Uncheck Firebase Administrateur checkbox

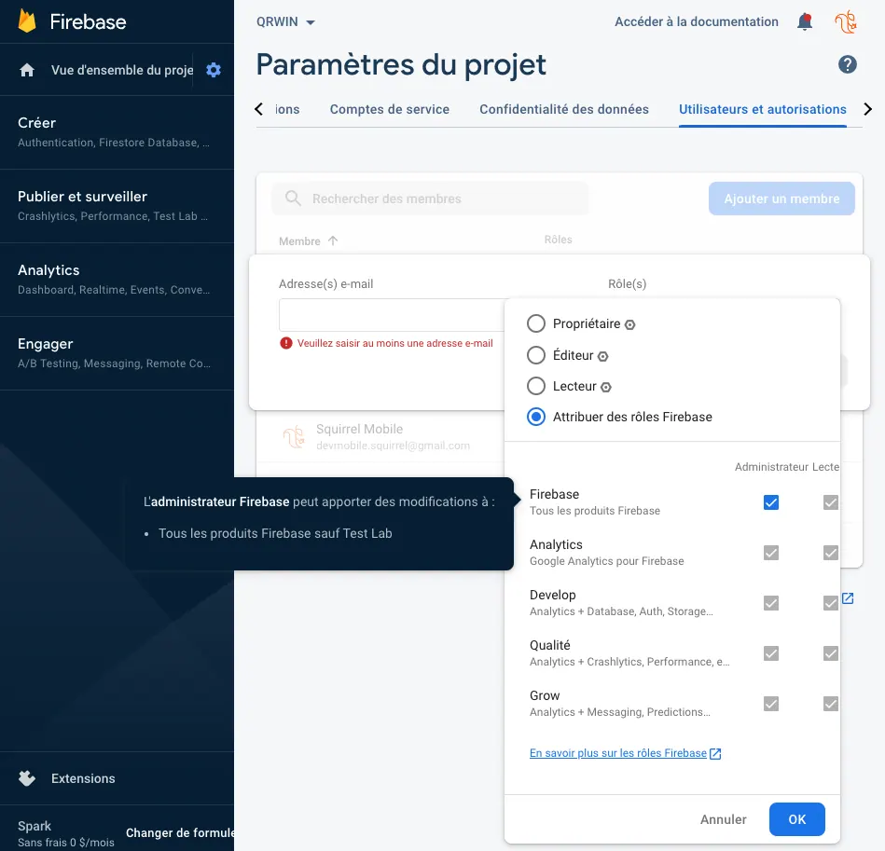click(x=771, y=502)
